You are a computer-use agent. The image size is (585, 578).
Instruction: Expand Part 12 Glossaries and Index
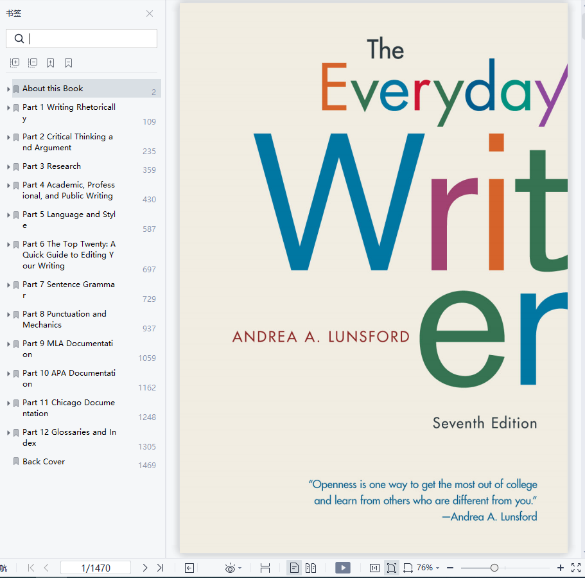pyautogui.click(x=8, y=432)
